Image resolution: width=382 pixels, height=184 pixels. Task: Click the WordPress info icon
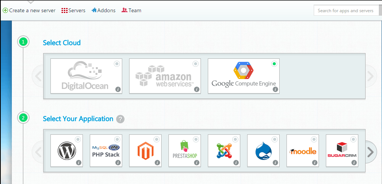click(78, 163)
